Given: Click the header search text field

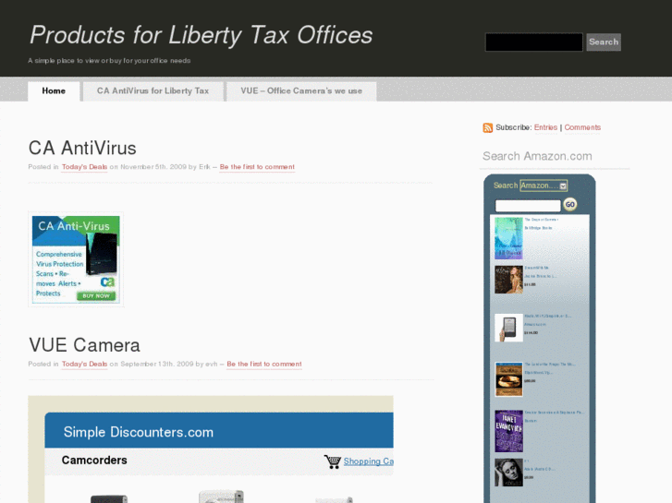Looking at the screenshot, I should click(533, 42).
